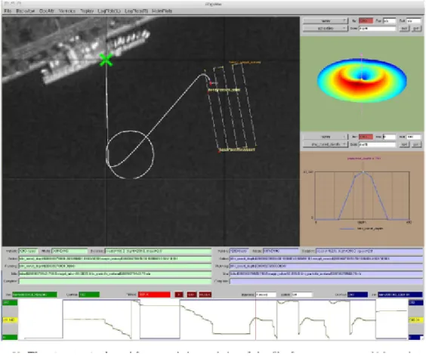Click the green variable field at the bottom left
The width and height of the screenshot is (426, 358).
(35, 295)
